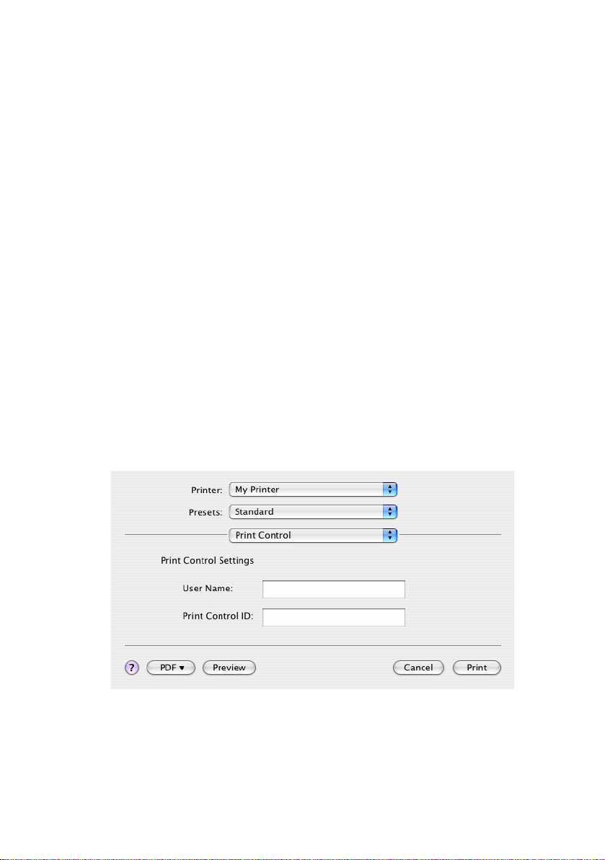
Task: Click the Print button
Action: [x=477, y=668]
